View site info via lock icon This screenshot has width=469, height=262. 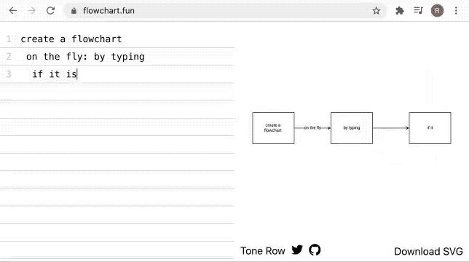(74, 11)
